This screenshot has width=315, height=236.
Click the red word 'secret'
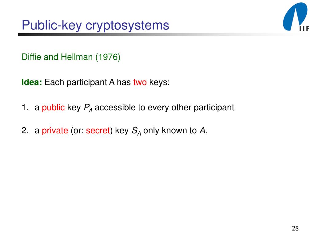[x=98, y=131]
